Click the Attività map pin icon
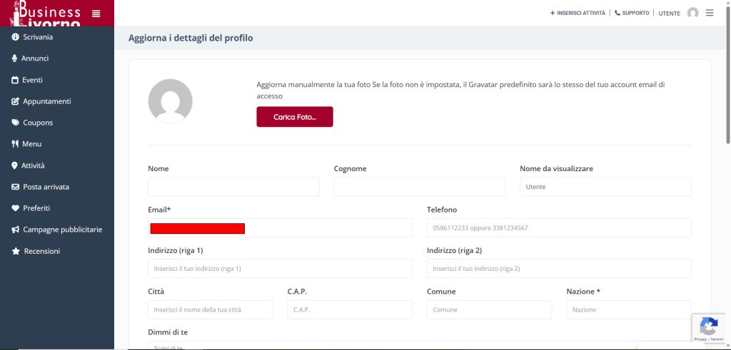This screenshot has width=731, height=350. [x=15, y=165]
